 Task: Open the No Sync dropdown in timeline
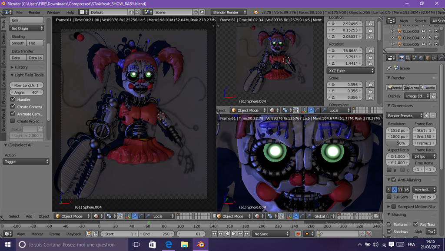tap(271, 234)
